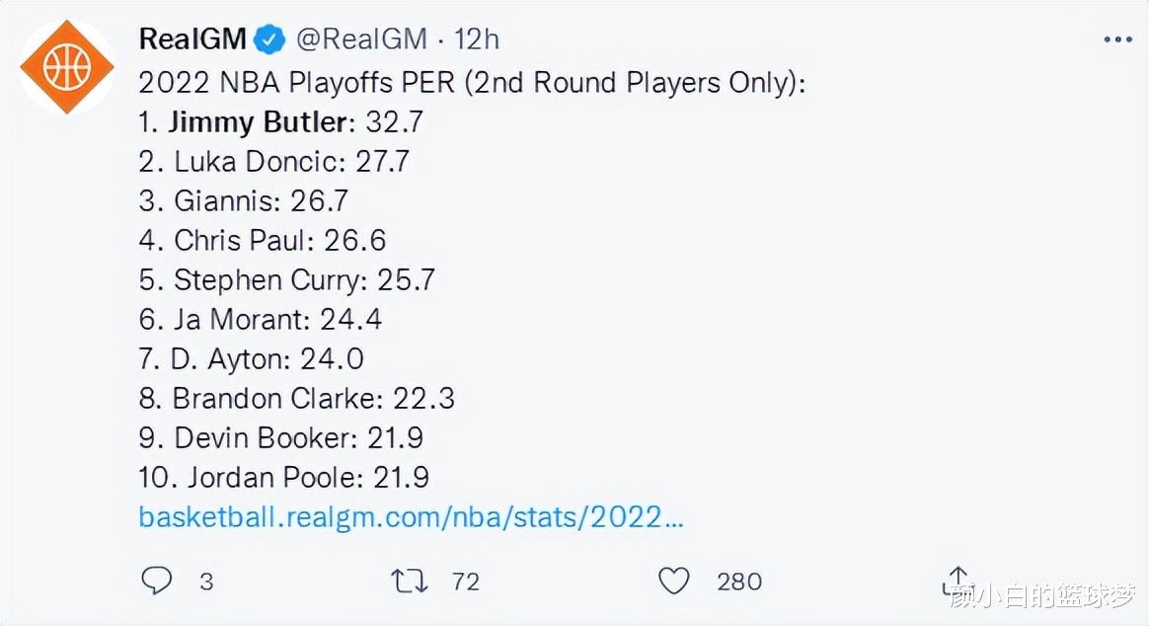Click the like count 280
Image resolution: width=1149 pixels, height=626 pixels.
point(739,582)
